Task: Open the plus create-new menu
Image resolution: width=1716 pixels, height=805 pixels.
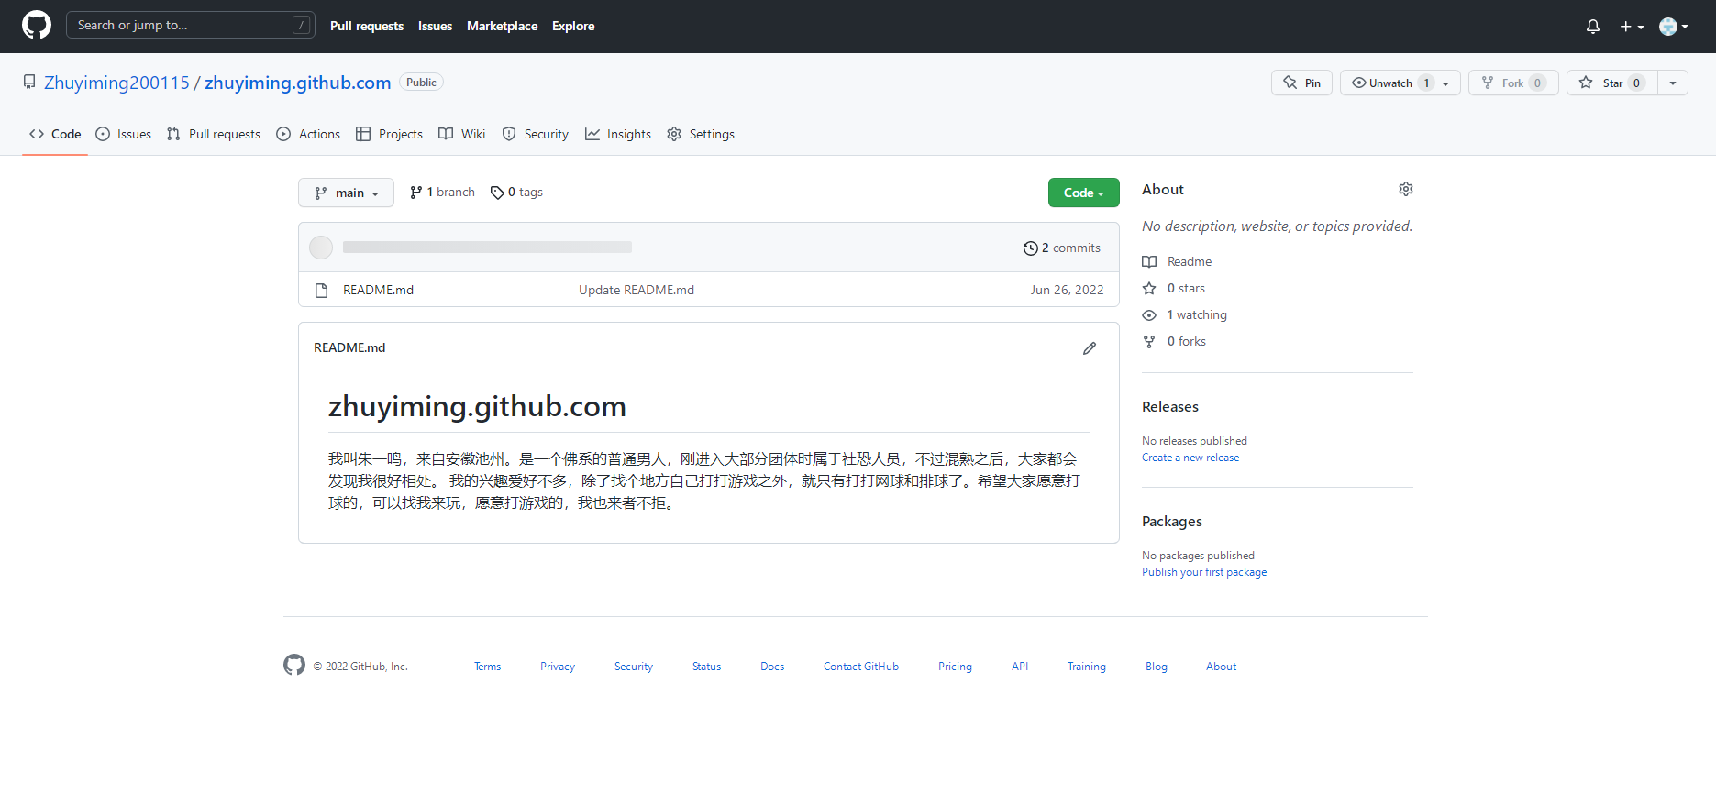Action: click(x=1632, y=27)
